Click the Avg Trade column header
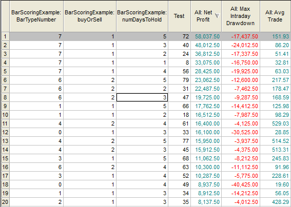This screenshot has width=291, height=207. (275, 16)
